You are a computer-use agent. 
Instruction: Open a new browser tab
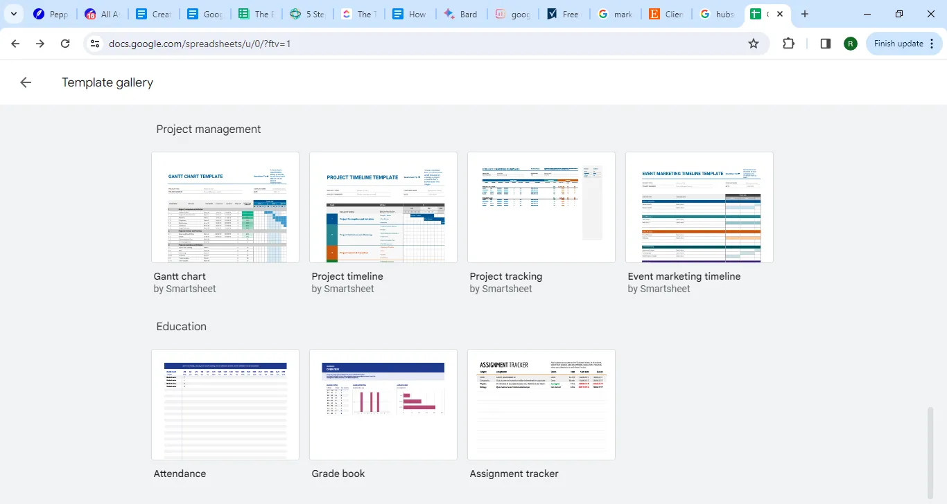pos(804,14)
